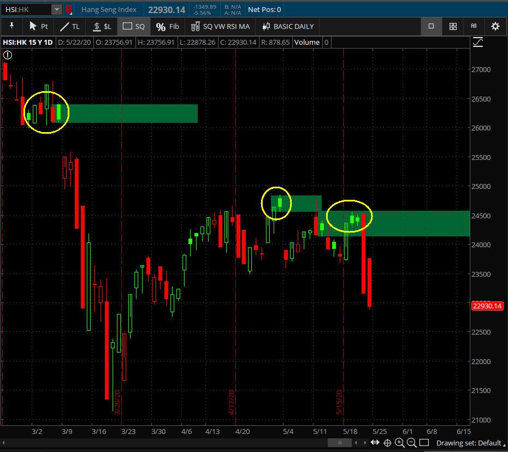
Task: Select the $L price level tool
Action: pos(102,26)
